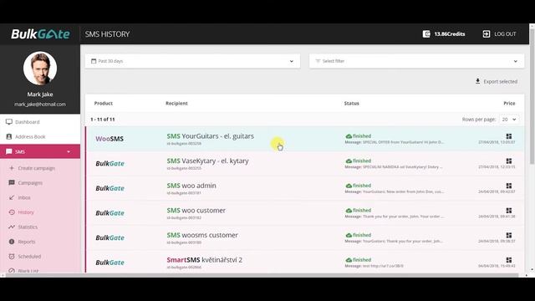Open the SMS woo admin row
This screenshot has width=535, height=301.
coord(304,188)
